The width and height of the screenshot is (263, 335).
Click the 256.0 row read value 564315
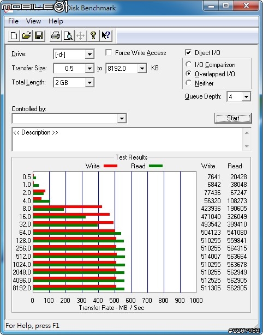(237, 248)
